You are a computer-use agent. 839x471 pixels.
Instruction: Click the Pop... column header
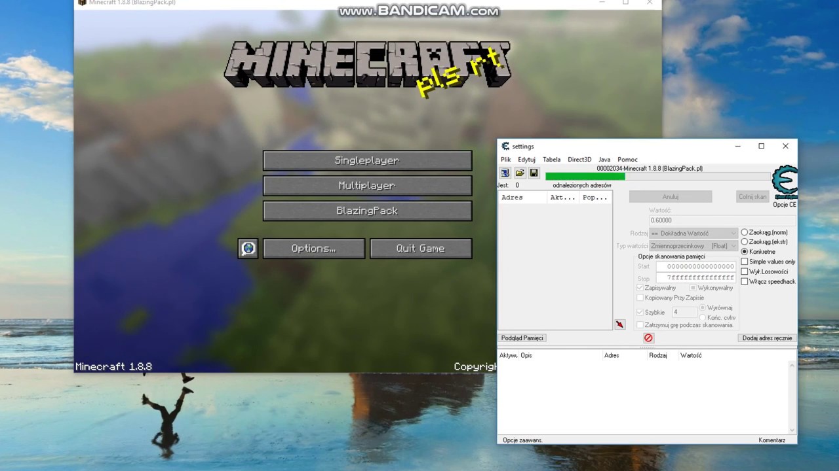(x=595, y=198)
